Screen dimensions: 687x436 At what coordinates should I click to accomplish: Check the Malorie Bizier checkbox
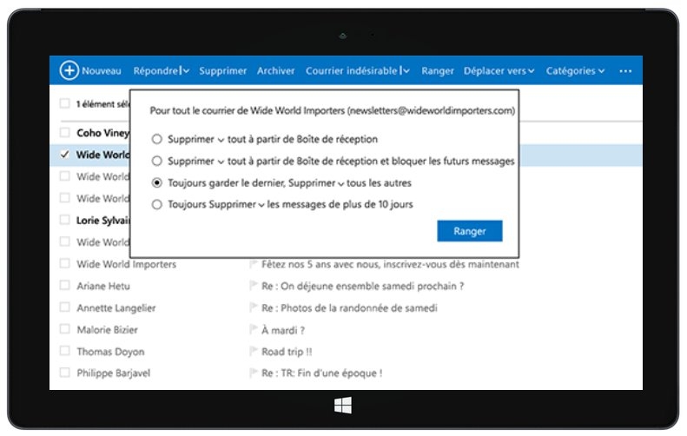pyautogui.click(x=65, y=329)
